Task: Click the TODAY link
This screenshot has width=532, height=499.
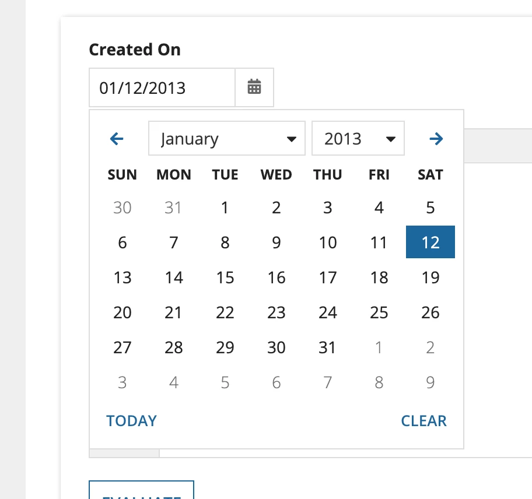Action: 131,421
